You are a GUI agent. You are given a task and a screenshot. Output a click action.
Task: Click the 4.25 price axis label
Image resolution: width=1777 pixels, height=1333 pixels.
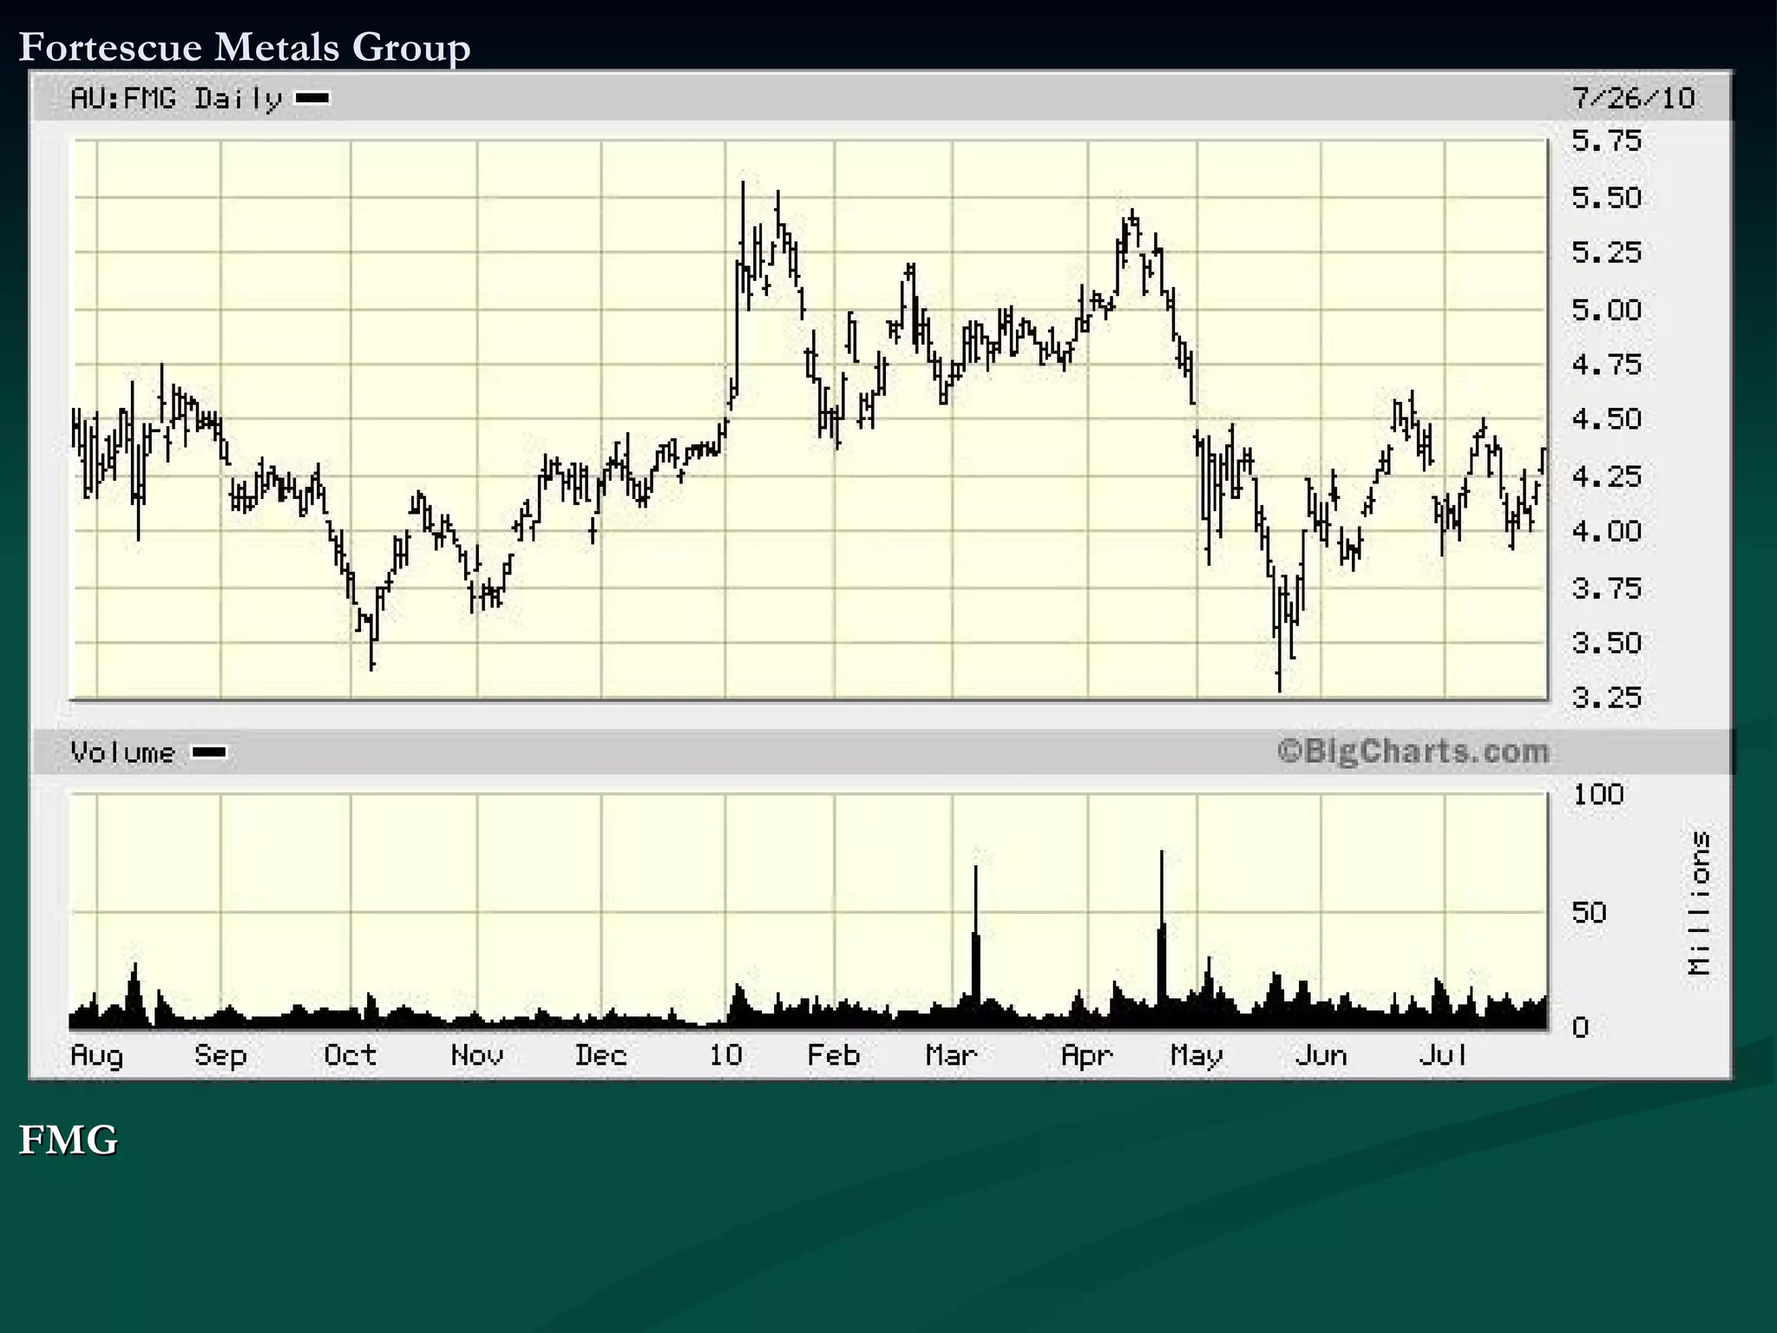(1607, 476)
